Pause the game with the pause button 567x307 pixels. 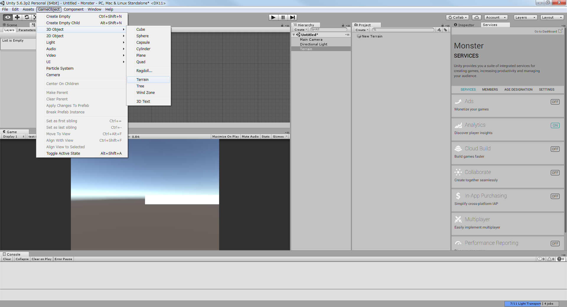283,17
